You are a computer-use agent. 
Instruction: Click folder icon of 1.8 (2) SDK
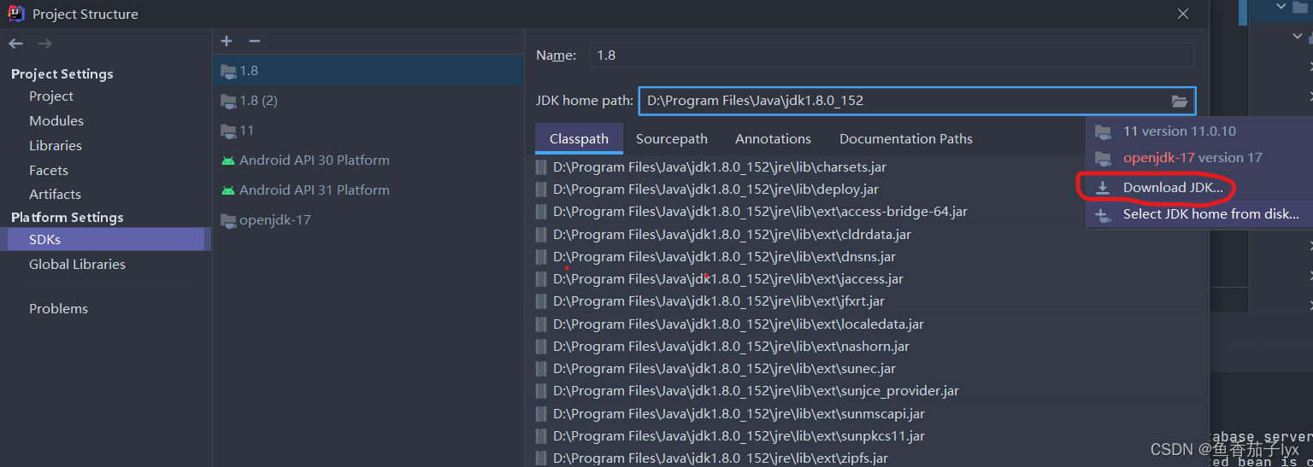click(228, 101)
